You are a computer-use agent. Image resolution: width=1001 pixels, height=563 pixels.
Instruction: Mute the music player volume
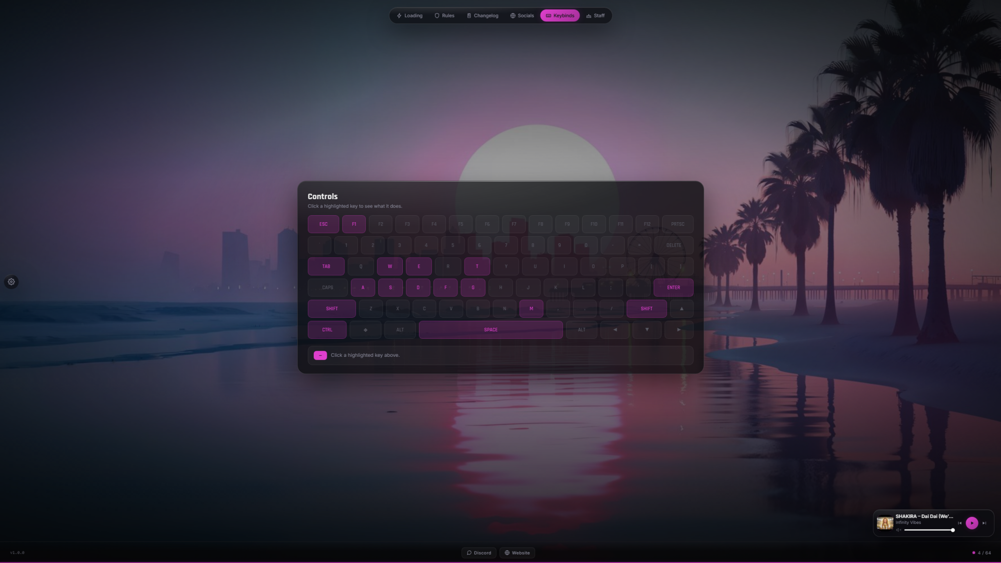coord(898,530)
